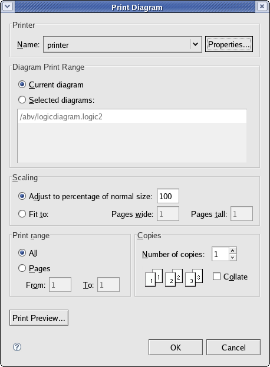Increase number of copies with up arrow
Viewport: 270px width, 367px height.
click(233, 251)
